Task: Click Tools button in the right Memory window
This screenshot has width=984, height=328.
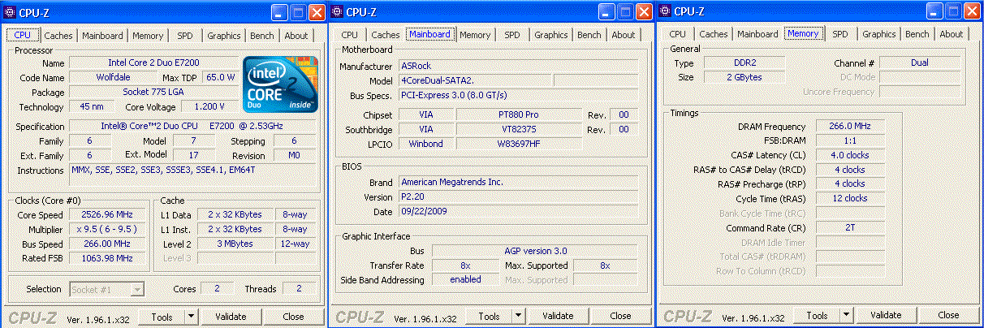Action: point(817,316)
